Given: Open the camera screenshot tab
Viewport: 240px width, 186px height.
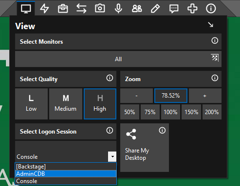Looking at the screenshot, I should (x=100, y=8).
